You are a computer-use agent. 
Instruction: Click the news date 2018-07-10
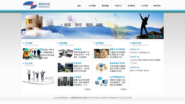point(134,57)
